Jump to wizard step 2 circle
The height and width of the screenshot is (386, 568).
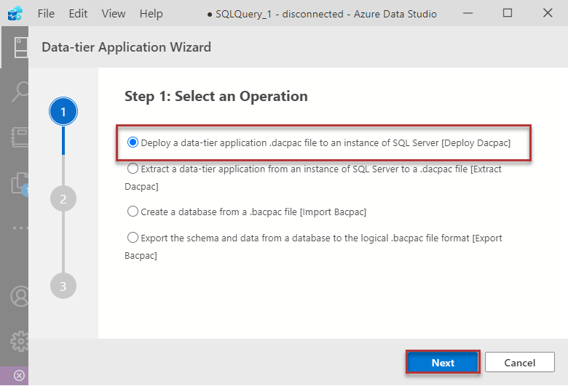63,199
